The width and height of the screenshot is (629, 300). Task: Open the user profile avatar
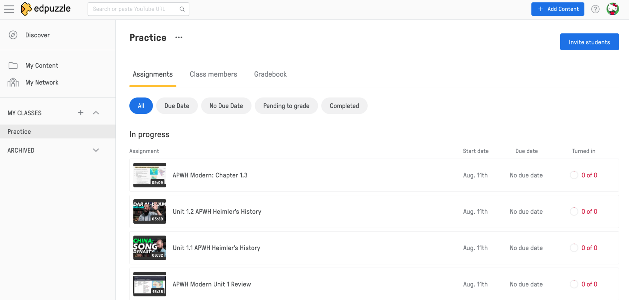coord(612,9)
